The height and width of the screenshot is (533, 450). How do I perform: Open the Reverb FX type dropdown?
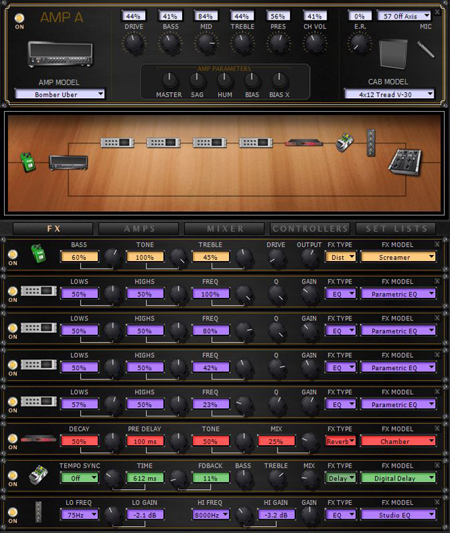[340, 441]
